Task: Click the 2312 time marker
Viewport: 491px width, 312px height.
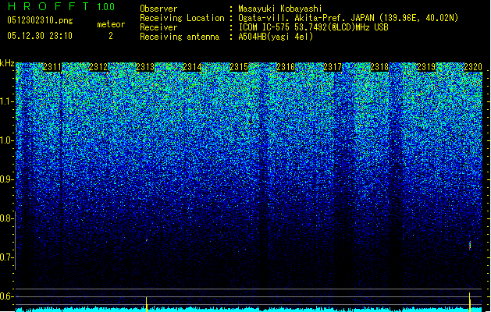Action: pos(98,67)
